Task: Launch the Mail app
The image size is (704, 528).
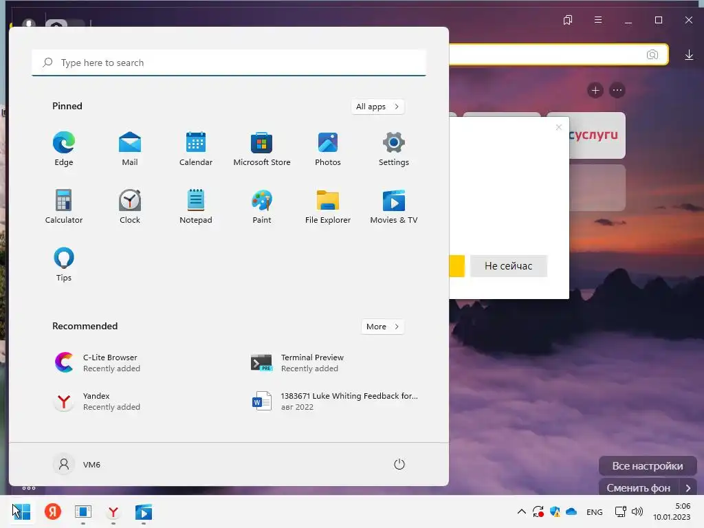Action: click(130, 149)
